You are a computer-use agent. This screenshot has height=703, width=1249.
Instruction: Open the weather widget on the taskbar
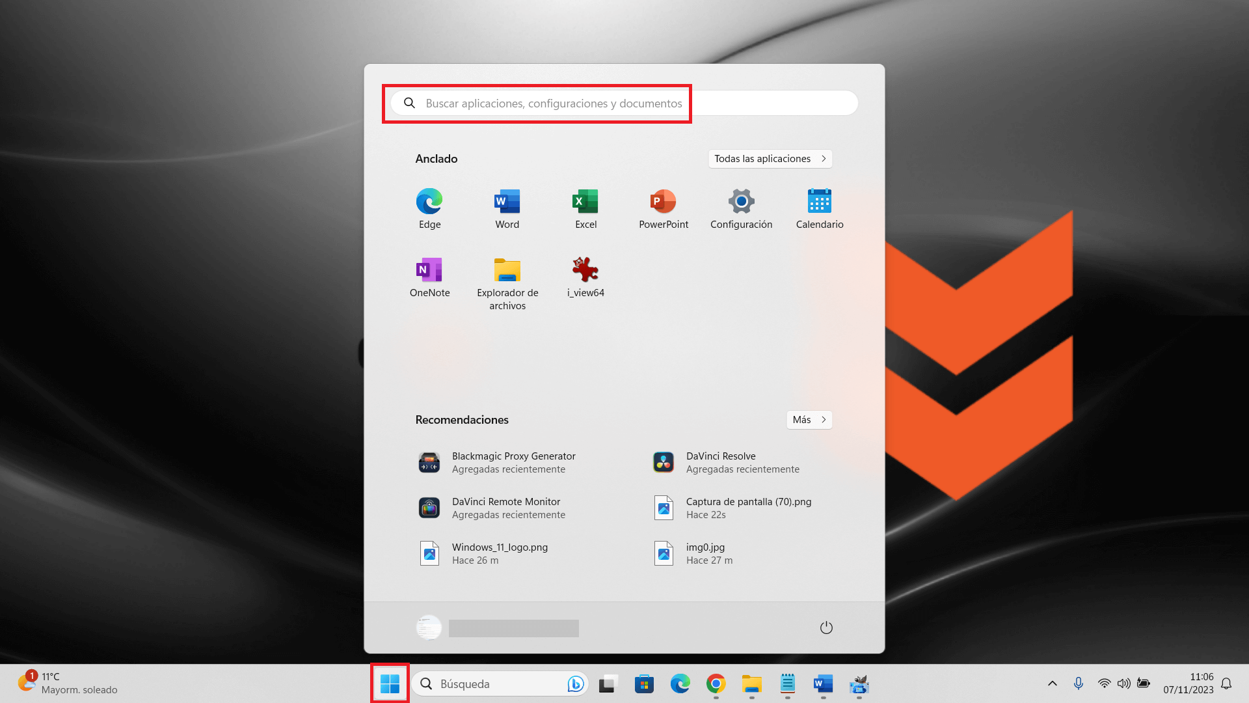point(68,683)
